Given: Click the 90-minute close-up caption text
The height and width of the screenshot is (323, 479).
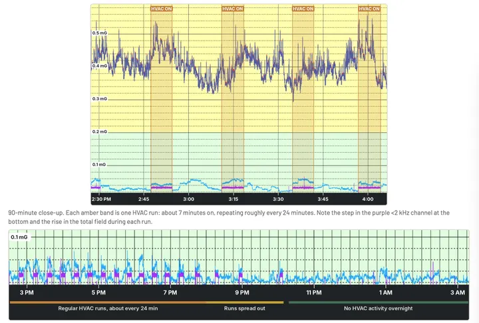Looking at the screenshot, I should [229, 217].
